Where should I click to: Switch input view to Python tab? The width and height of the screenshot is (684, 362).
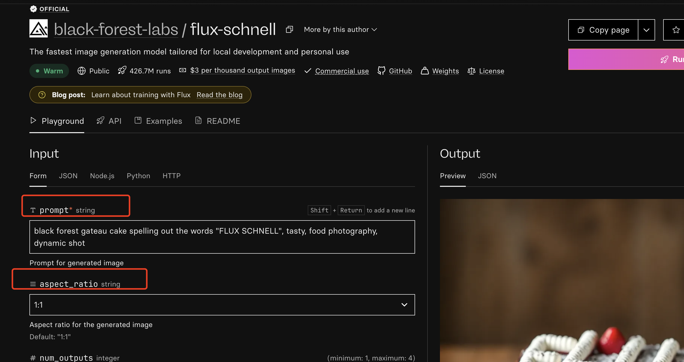(x=138, y=176)
